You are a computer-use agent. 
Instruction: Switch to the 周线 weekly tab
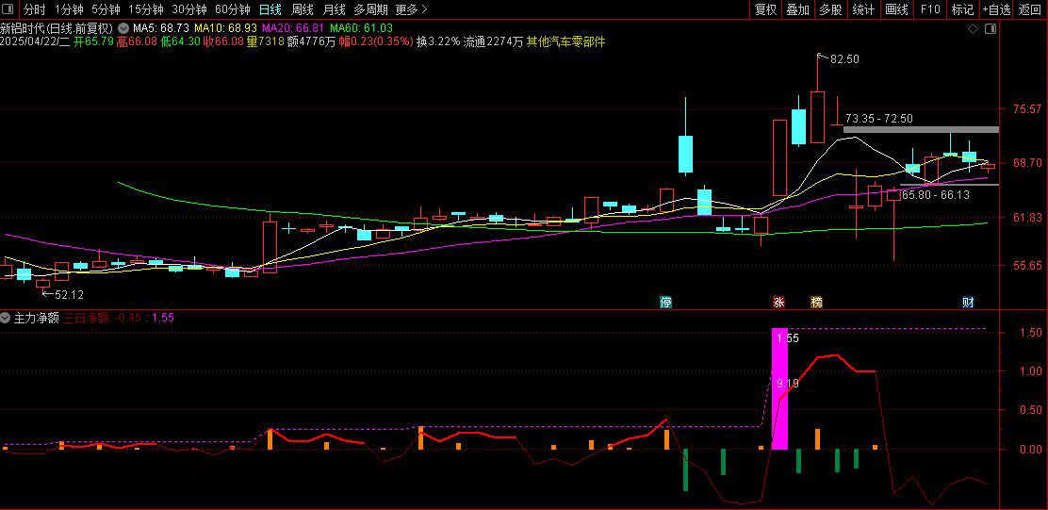tap(303, 9)
